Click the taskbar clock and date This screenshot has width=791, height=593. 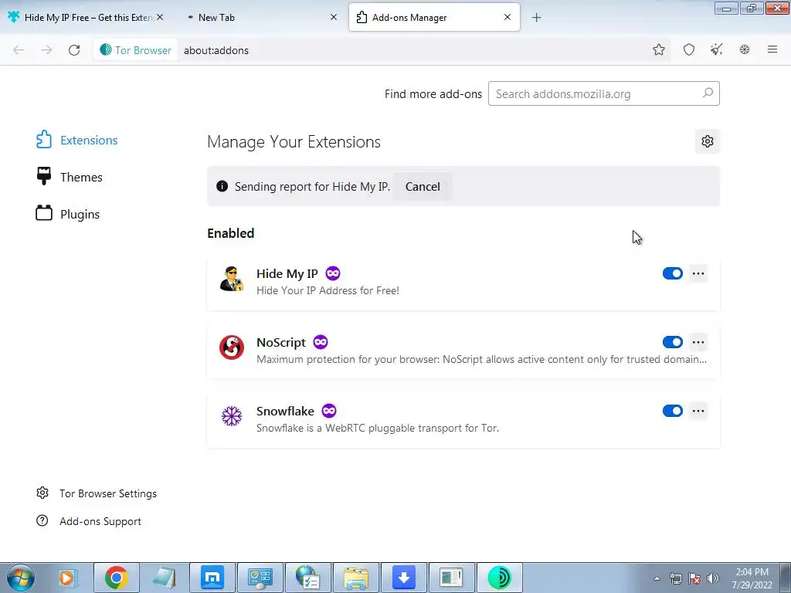click(752, 578)
